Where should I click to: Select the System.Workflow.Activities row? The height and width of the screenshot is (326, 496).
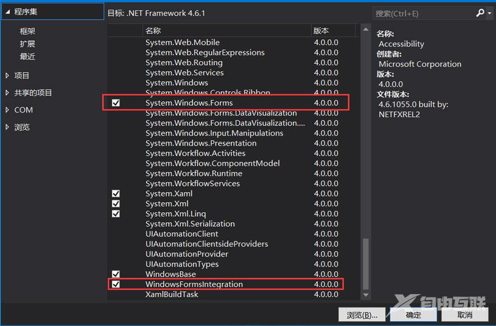click(234, 153)
